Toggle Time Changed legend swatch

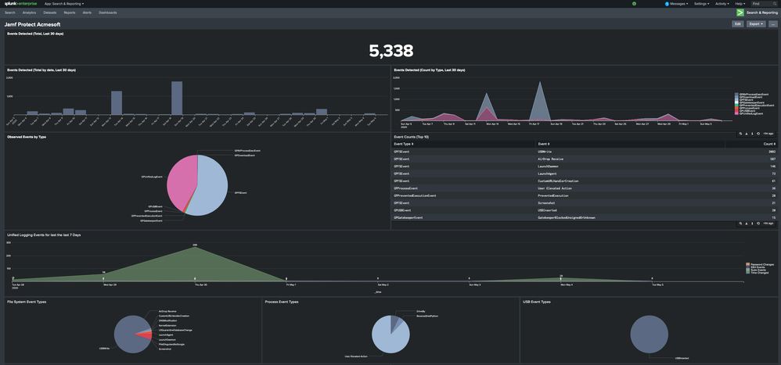(747, 273)
